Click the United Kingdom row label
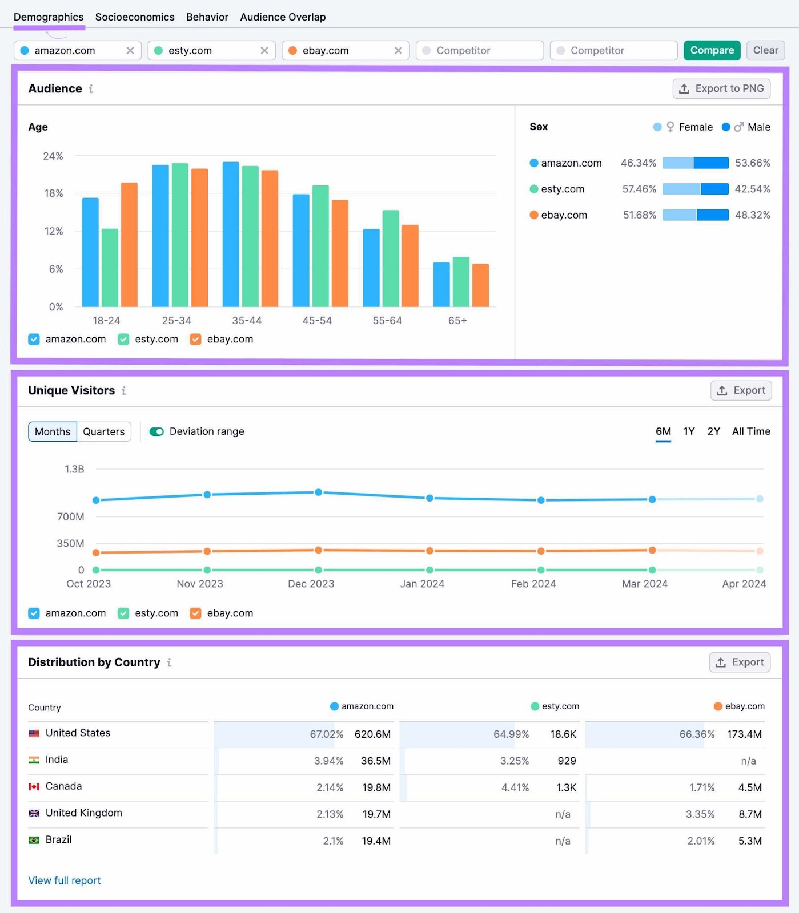This screenshot has height=913, width=799. [84, 813]
